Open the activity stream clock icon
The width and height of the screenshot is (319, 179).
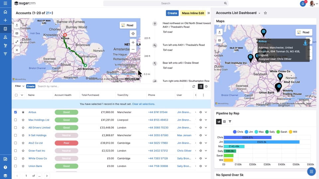click(x=206, y=87)
